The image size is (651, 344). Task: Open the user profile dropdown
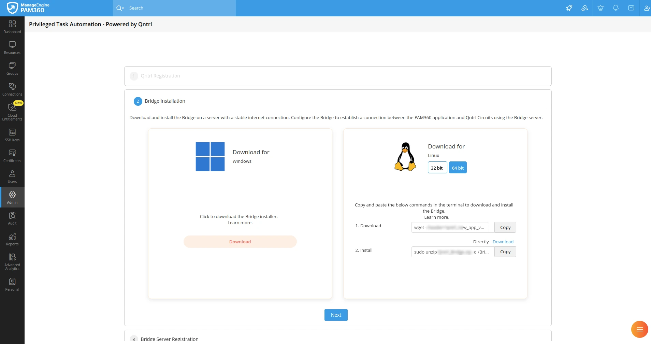tap(647, 8)
